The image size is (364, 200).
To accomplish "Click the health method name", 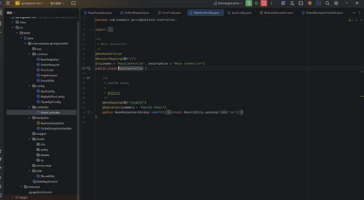I will 157,112.
